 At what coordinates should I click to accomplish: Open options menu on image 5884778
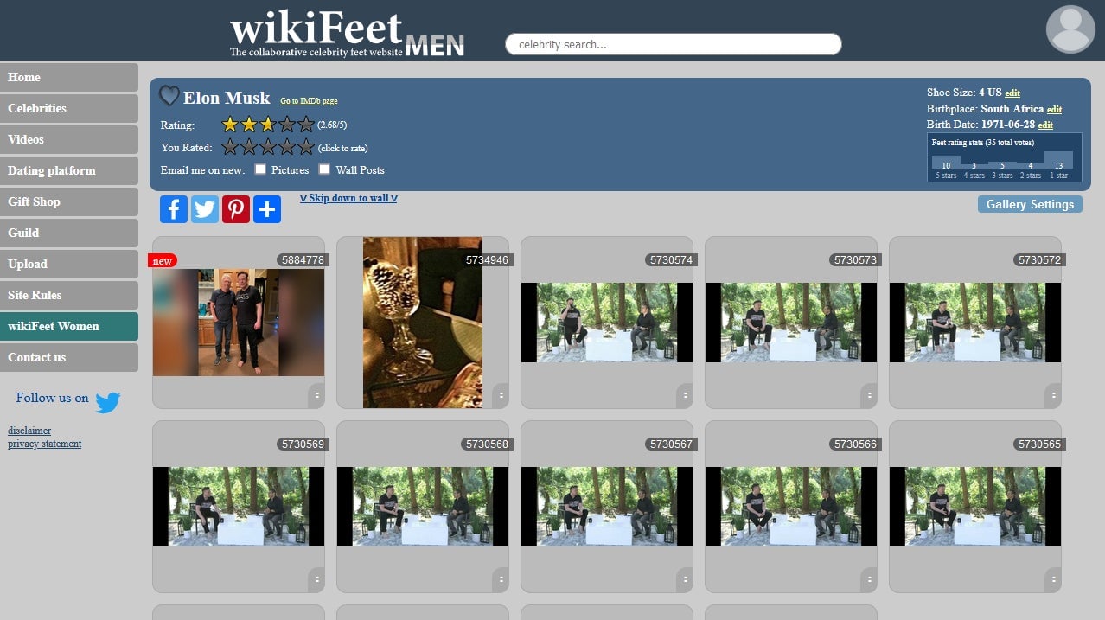pyautogui.click(x=318, y=394)
